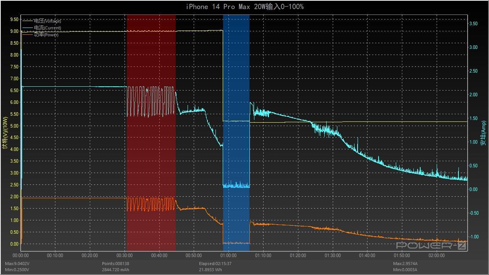Click the 01:00:00 time axis marker
This screenshot has height=275, width=489.
pyautogui.click(x=228, y=256)
